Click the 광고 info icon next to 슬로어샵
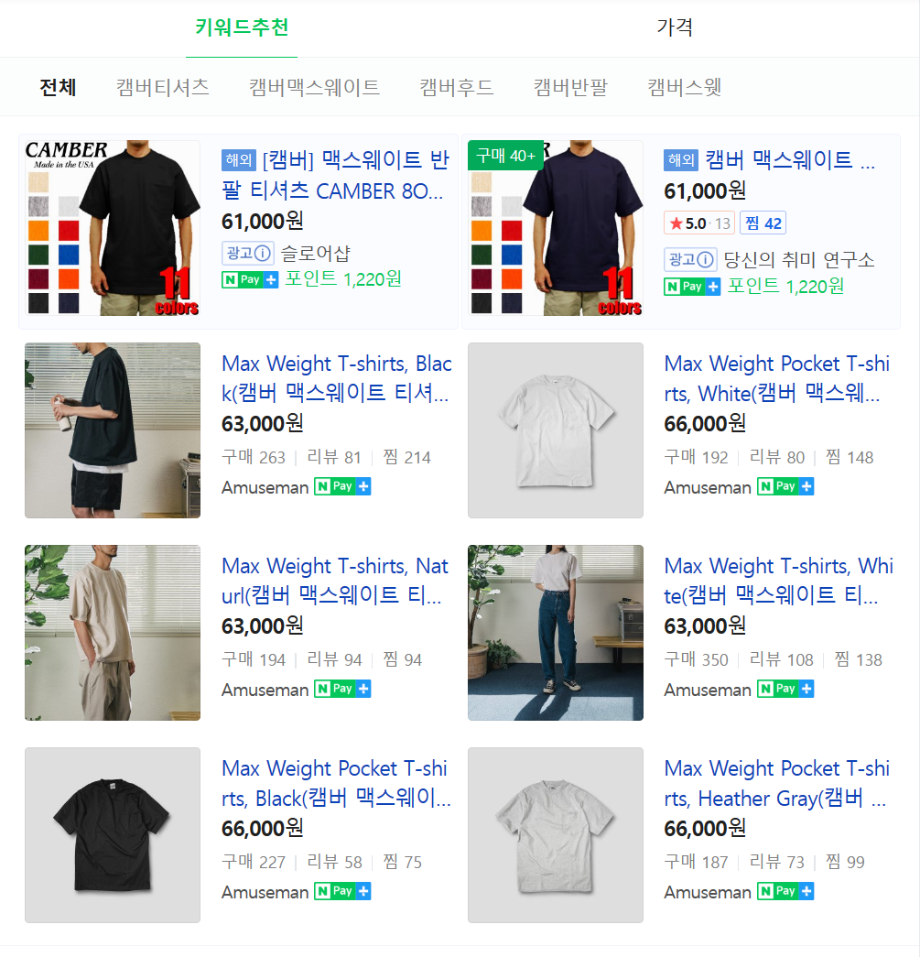This screenshot has width=920, height=957. 263,253
